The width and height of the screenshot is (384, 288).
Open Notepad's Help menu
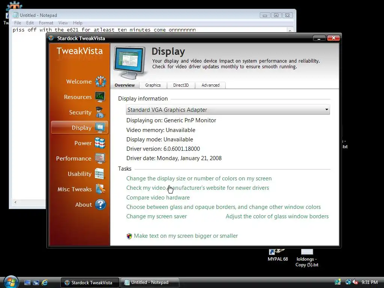[x=78, y=23]
